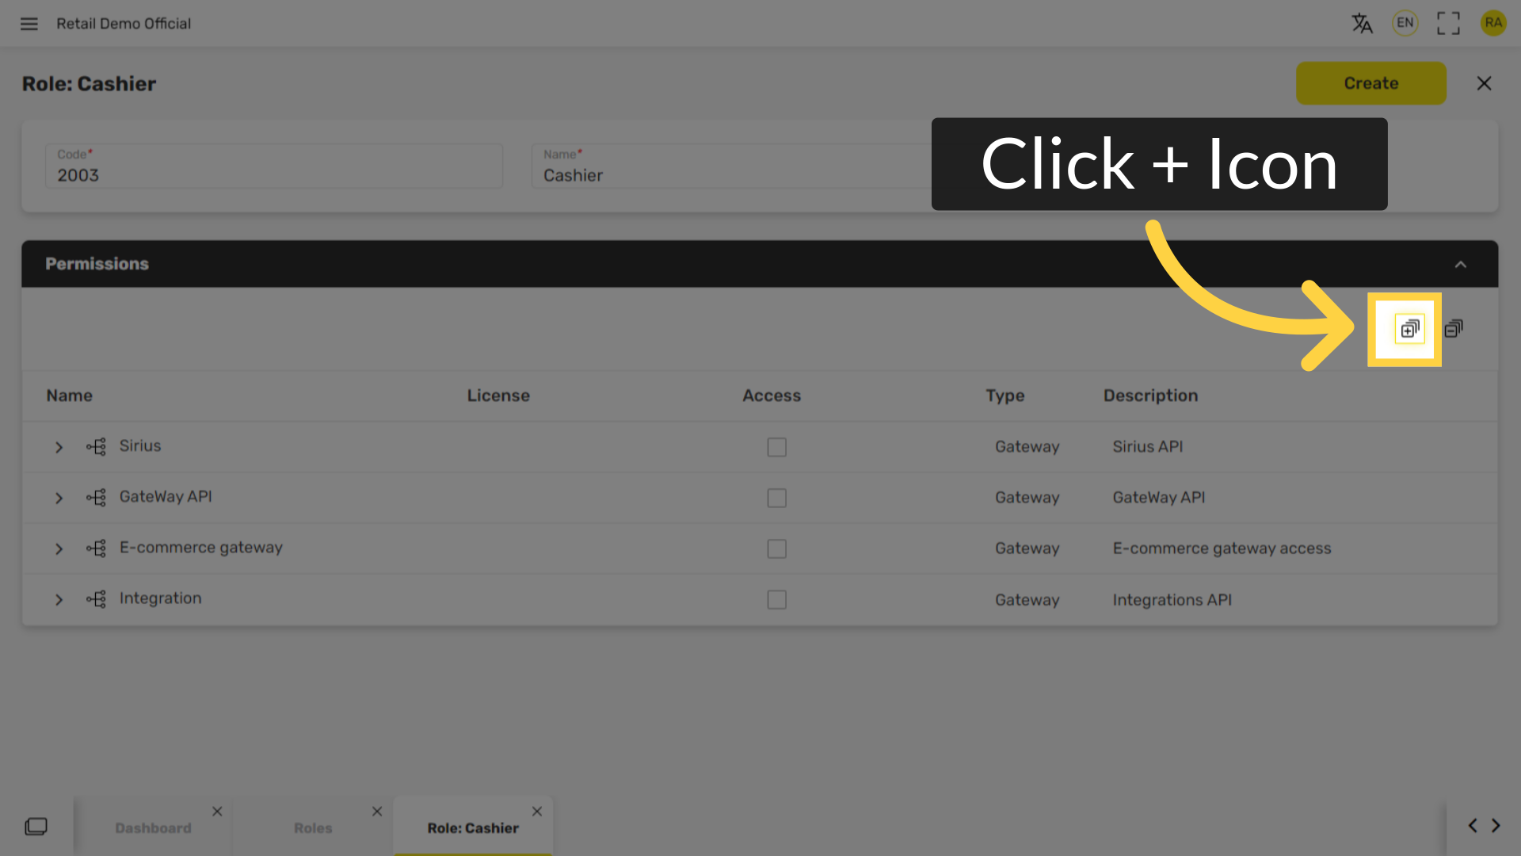The height and width of the screenshot is (856, 1521).
Task: Enable access checkbox for Sirius
Action: tap(776, 447)
